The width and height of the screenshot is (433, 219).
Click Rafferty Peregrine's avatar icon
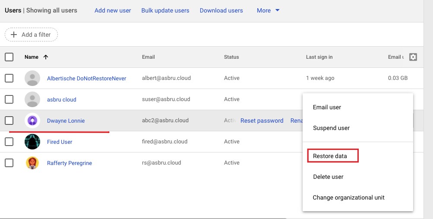(32, 163)
